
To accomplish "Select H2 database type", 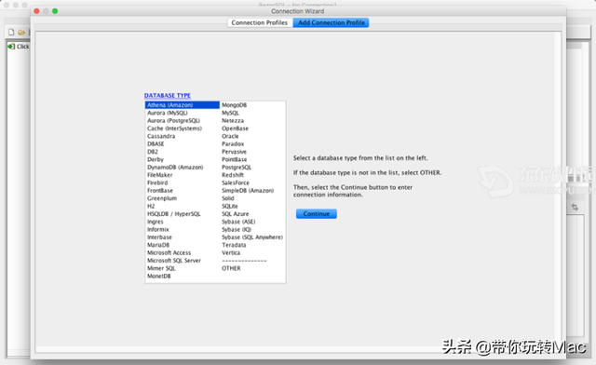I will [x=151, y=206].
